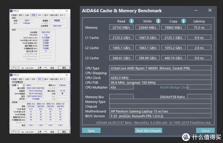The image size is (223, 143).
Task: Click the 1596.8 MHz 内存频率 value in CPU-Z
Action: click(x=46, y=32)
